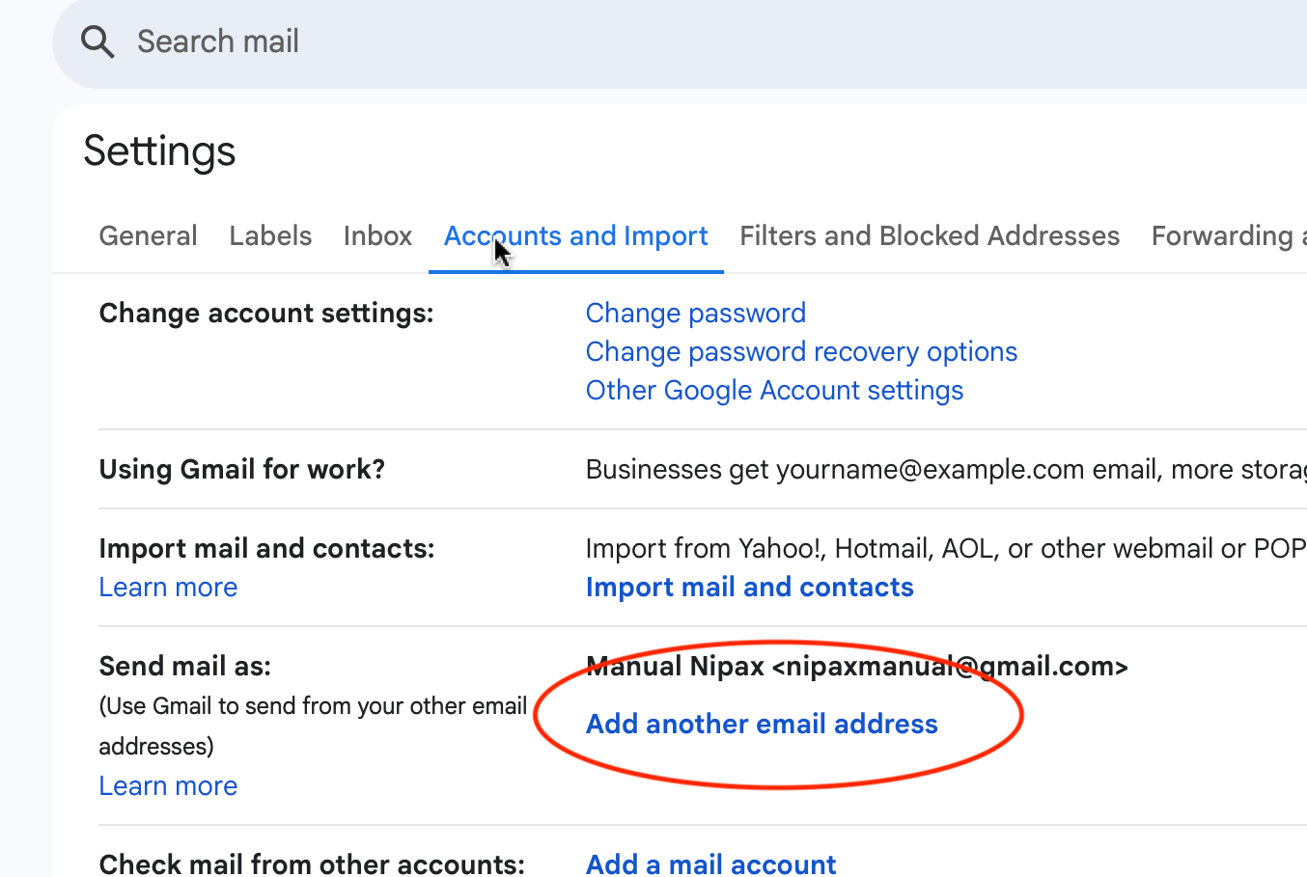Focus the Search mail field
Image resolution: width=1307 pixels, height=877 pixels.
(579, 41)
